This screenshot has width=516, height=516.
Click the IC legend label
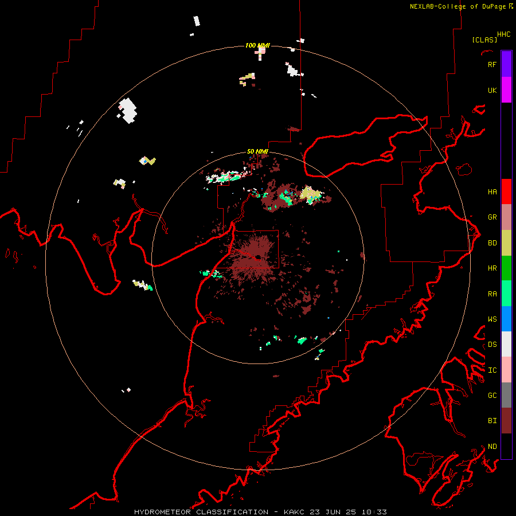[x=492, y=370]
